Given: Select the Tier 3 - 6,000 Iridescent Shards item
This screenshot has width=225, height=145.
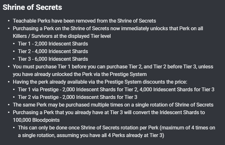Looking at the screenshot, I should [x=53, y=59].
